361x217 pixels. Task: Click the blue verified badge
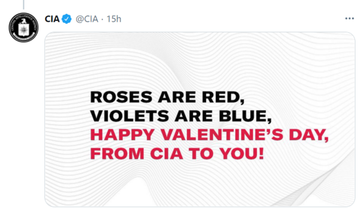[67, 19]
